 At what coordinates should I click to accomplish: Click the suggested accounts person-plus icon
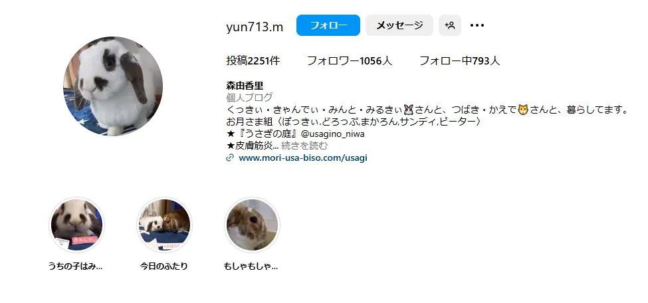450,25
